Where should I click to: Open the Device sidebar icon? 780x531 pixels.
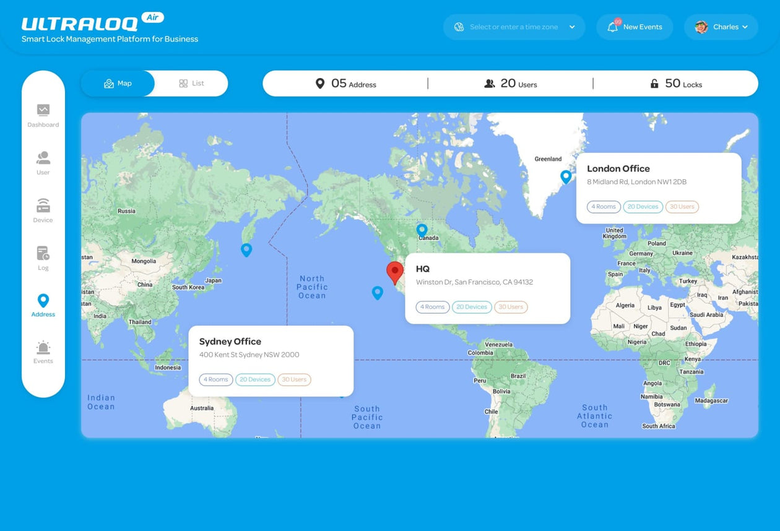coord(43,205)
